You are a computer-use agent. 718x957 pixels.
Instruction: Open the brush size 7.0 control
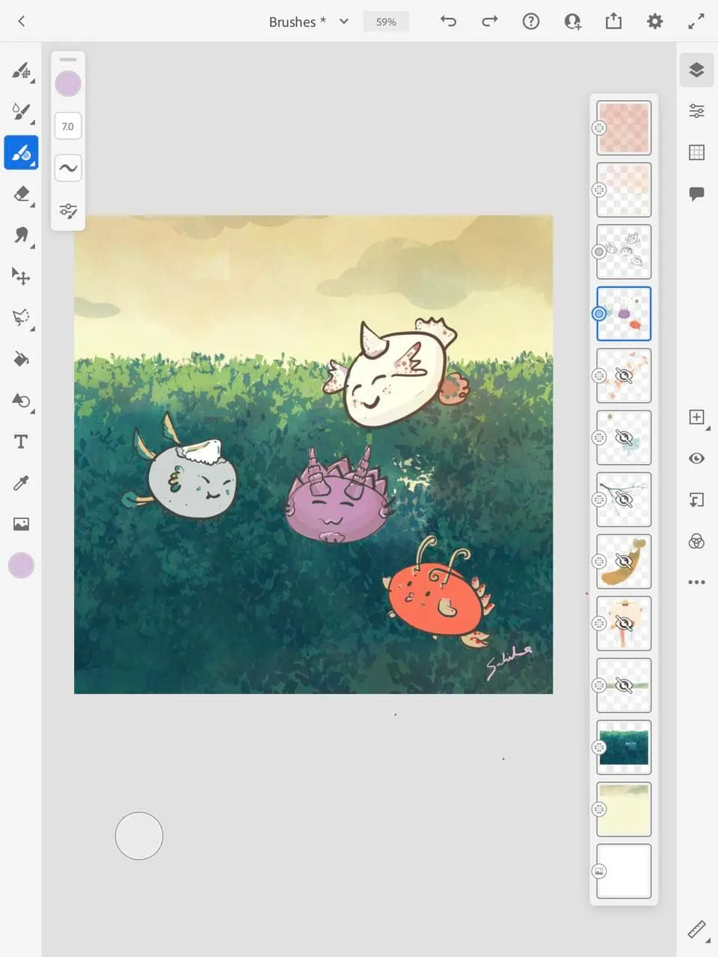pyautogui.click(x=68, y=126)
